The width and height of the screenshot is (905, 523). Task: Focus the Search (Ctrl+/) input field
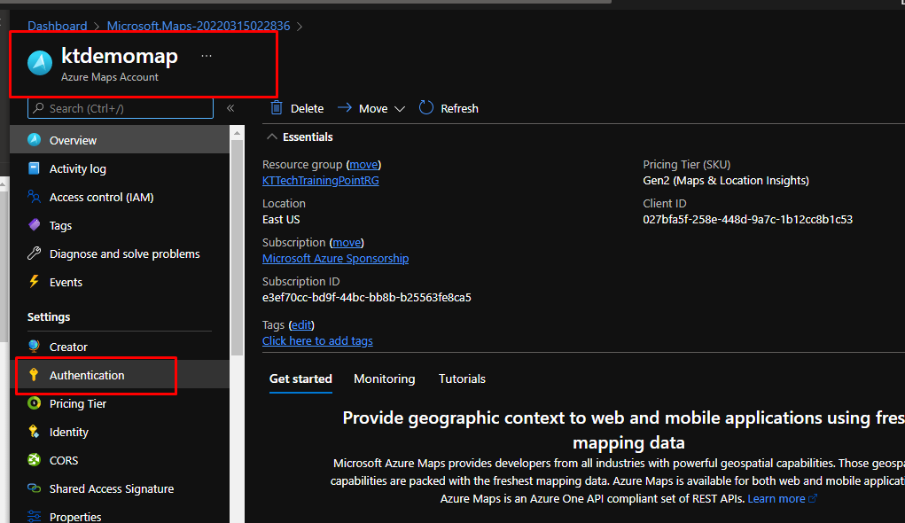120,108
